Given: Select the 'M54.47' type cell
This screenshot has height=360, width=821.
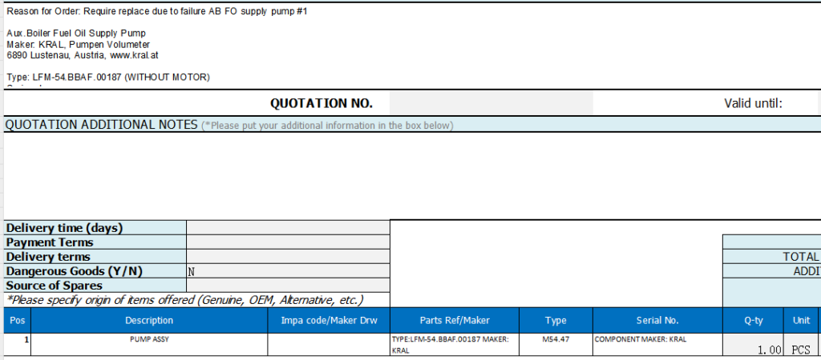Looking at the screenshot, I should (x=556, y=345).
